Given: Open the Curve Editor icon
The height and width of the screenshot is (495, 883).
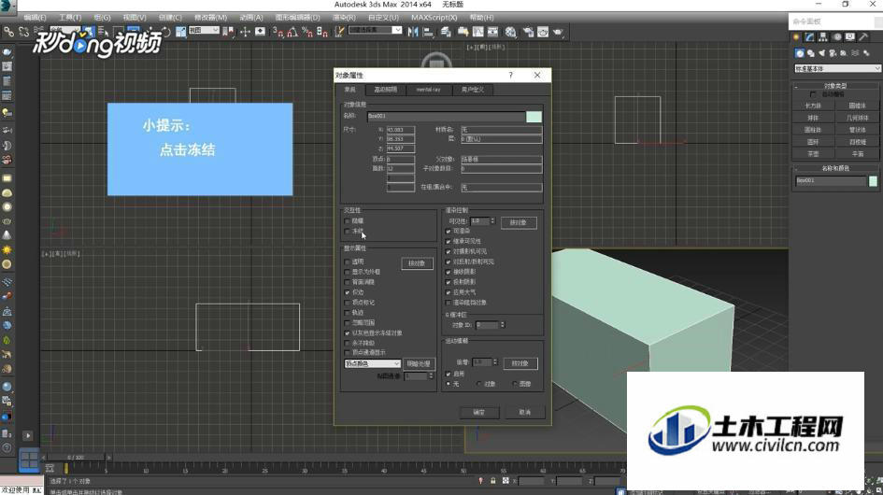Looking at the screenshot, I should pos(478,32).
